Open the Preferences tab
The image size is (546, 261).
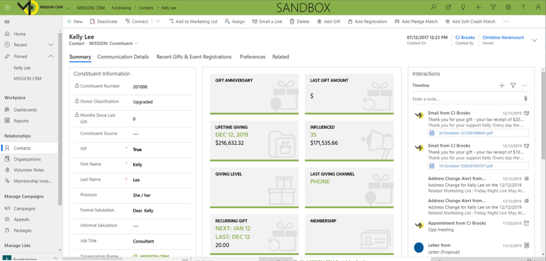tap(252, 57)
